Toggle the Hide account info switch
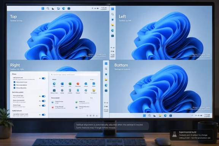Screen dimensions: 219x146 click(x=44, y=78)
